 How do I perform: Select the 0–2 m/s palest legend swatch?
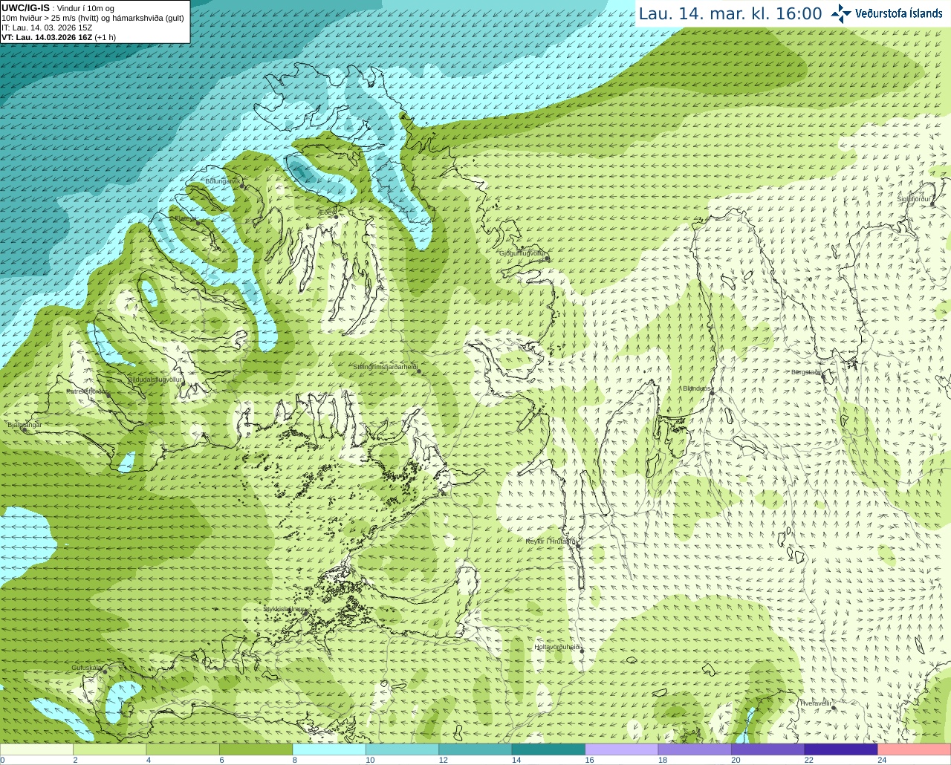coord(36,749)
